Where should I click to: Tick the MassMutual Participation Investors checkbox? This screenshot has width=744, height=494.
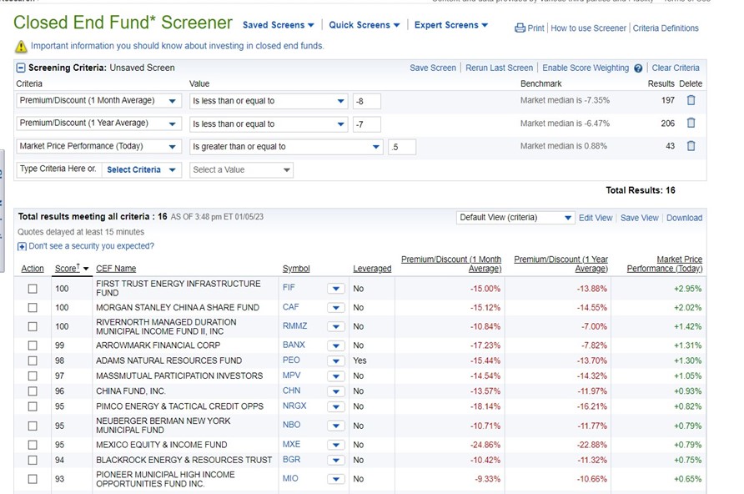(x=33, y=376)
